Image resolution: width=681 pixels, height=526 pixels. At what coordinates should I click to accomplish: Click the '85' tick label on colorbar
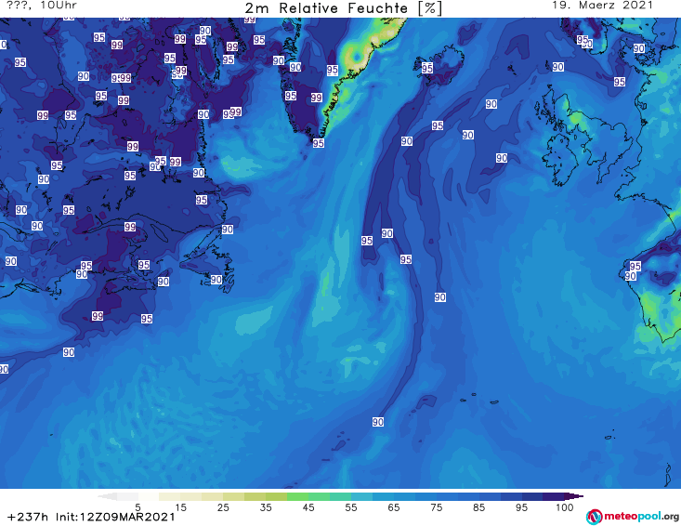[479, 507]
